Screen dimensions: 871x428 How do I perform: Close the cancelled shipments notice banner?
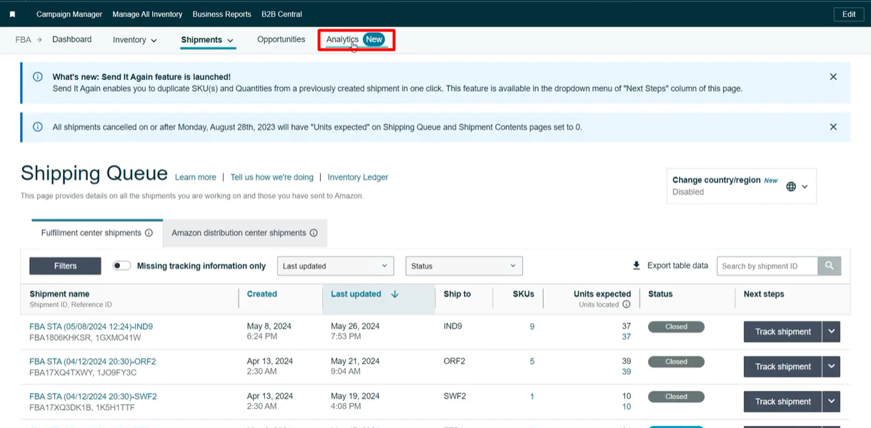point(833,126)
